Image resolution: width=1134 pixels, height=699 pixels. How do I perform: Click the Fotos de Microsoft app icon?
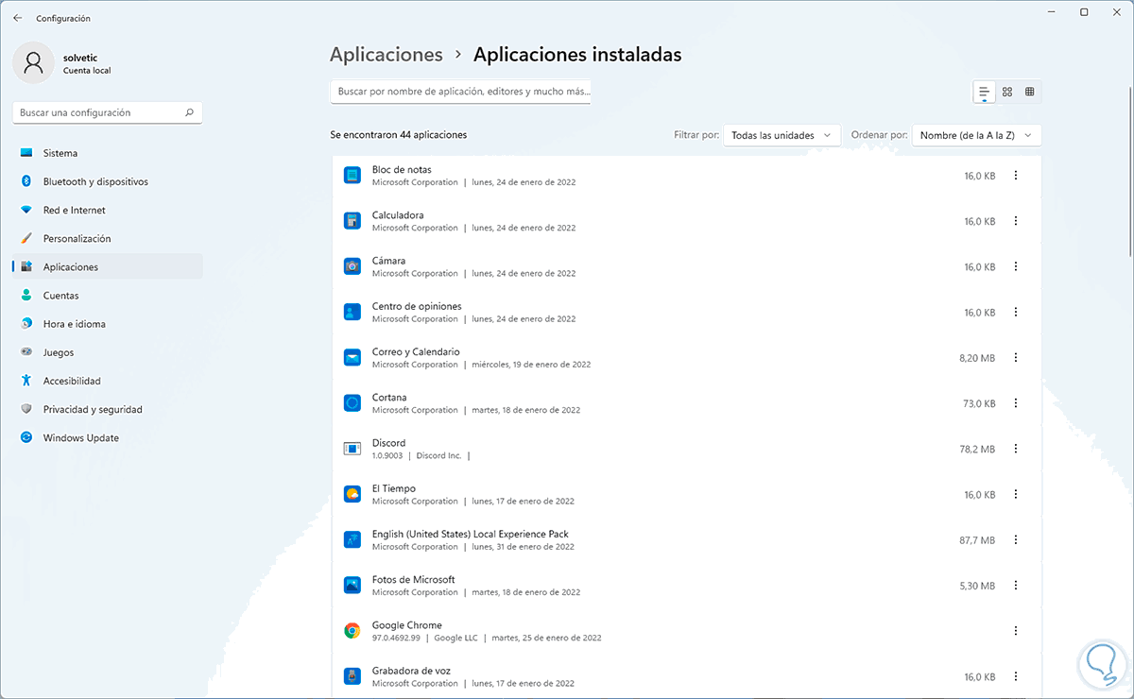click(x=352, y=586)
